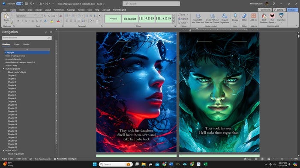
Task: Open the Garamond font name dropdown
Action: 35,16
